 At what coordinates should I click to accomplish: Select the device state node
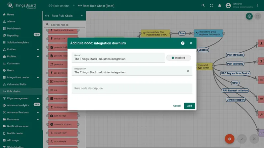click(63, 38)
